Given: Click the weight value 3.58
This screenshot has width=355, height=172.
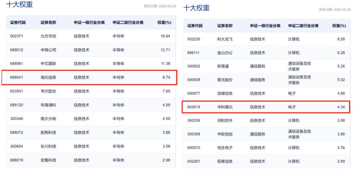Looking at the screenshot, I should (x=167, y=146).
